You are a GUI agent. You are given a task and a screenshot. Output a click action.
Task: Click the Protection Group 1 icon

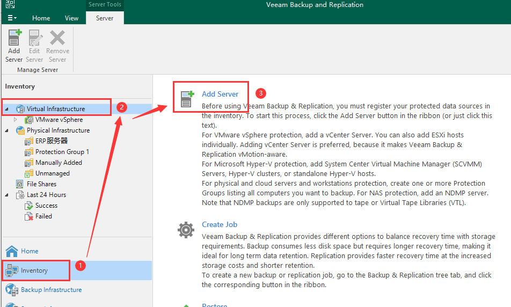click(29, 152)
